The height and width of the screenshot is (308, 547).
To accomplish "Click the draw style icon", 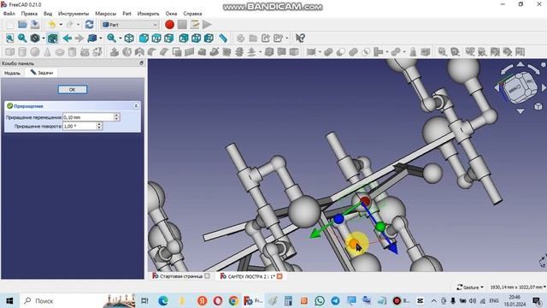I will 34,38.
